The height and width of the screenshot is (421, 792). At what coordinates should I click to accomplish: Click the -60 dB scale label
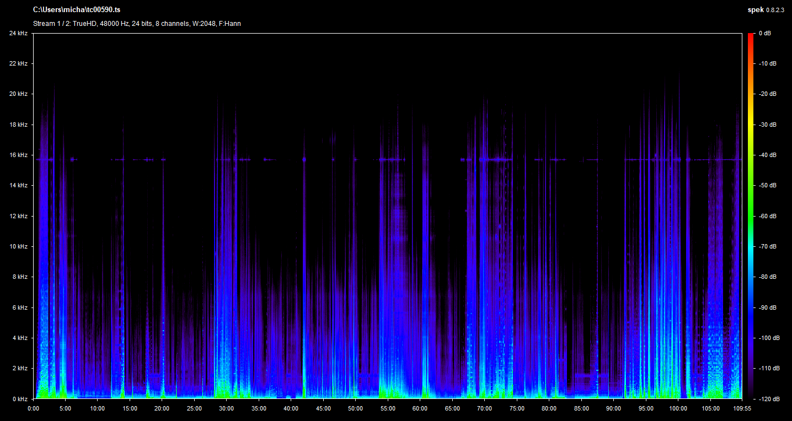click(x=767, y=216)
